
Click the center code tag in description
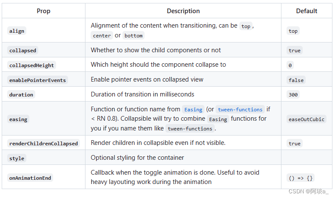pos(102,36)
